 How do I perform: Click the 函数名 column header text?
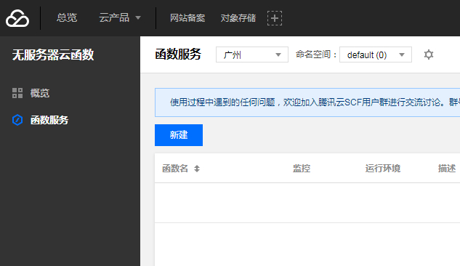(x=175, y=169)
